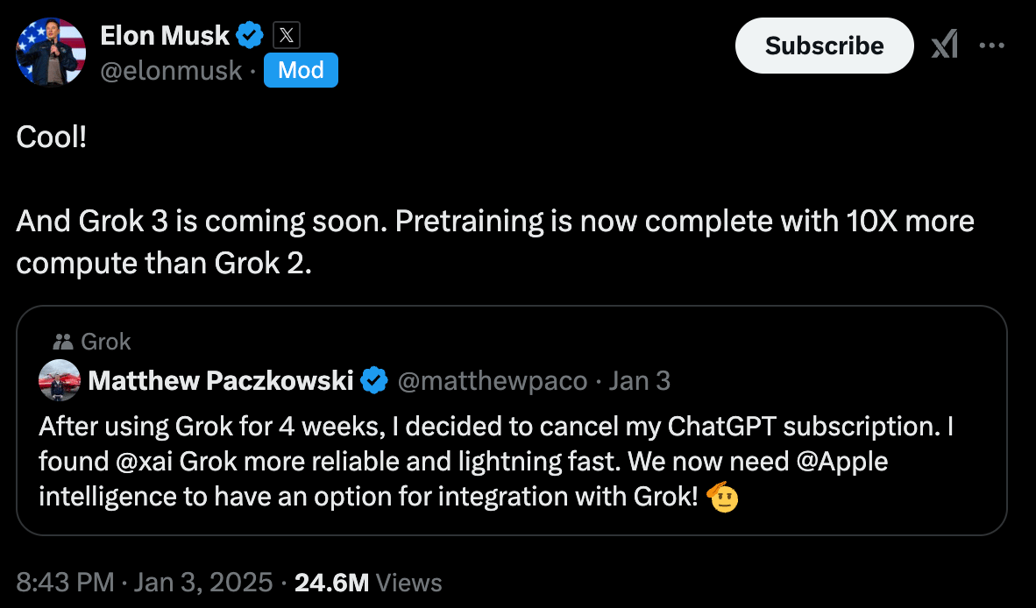1036x608 pixels.
Task: Click Matthew Paczkowski's small avatar
Action: coord(60,380)
